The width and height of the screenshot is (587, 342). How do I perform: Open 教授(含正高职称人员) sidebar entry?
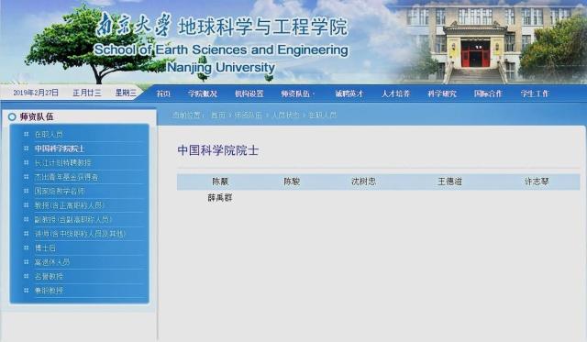(x=70, y=205)
